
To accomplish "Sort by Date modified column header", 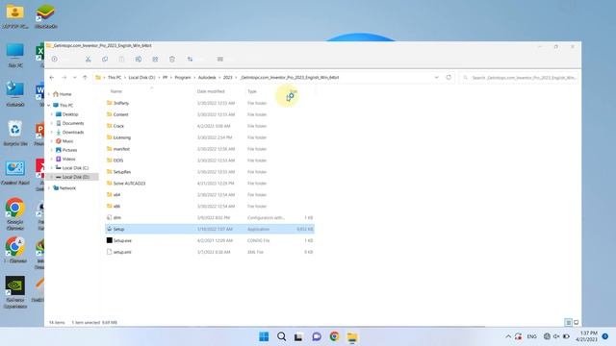I will point(211,91).
